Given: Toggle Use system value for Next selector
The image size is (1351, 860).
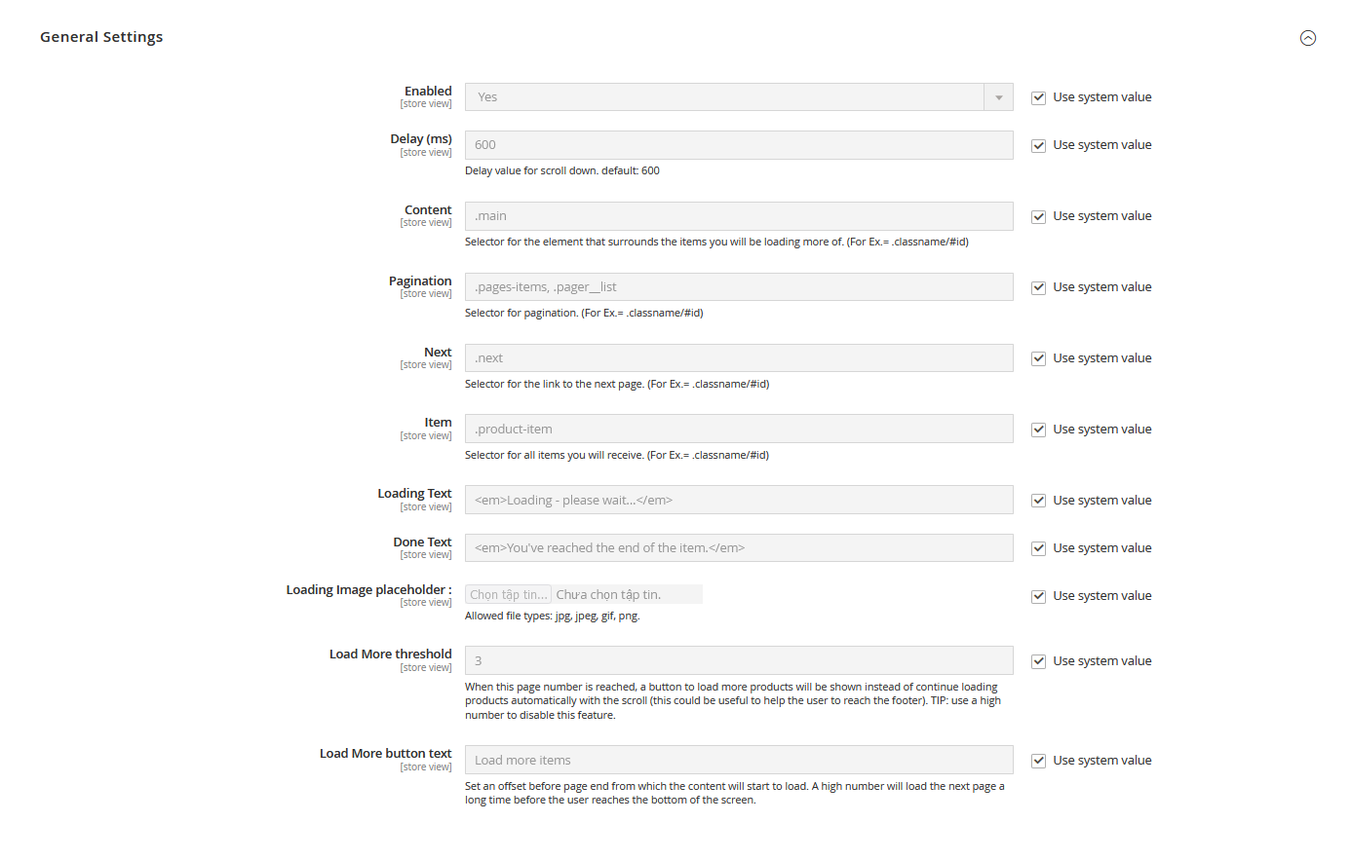Looking at the screenshot, I should (x=1039, y=358).
